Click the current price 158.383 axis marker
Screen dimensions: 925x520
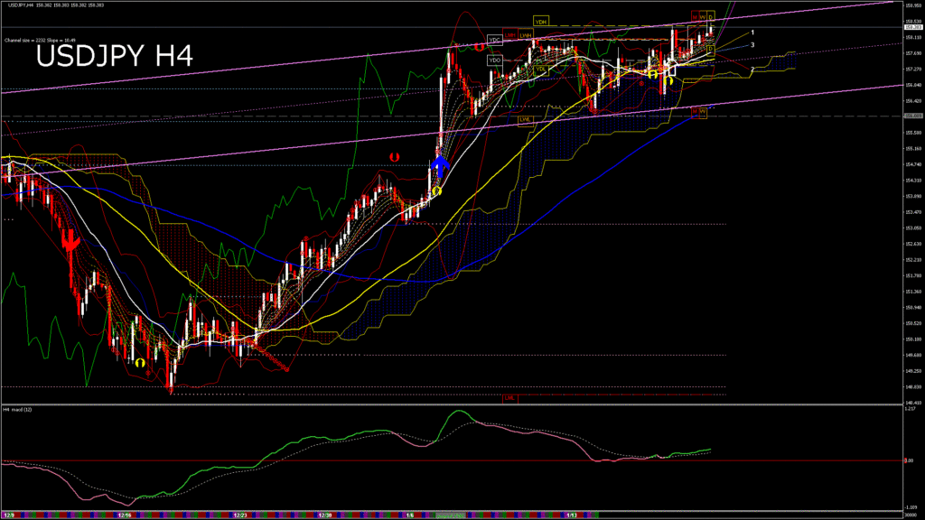pos(911,27)
